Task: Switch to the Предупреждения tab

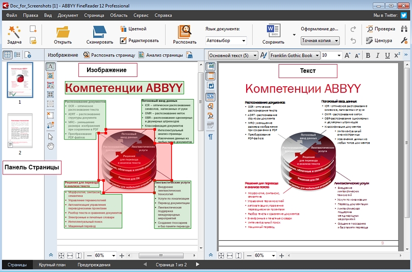Action: click(x=94, y=265)
